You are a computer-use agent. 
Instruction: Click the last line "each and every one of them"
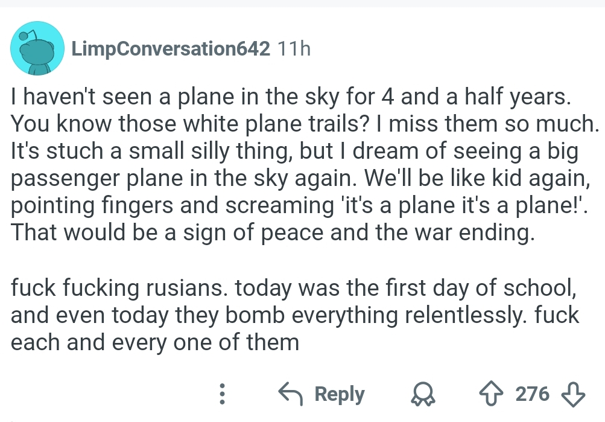pos(155,342)
